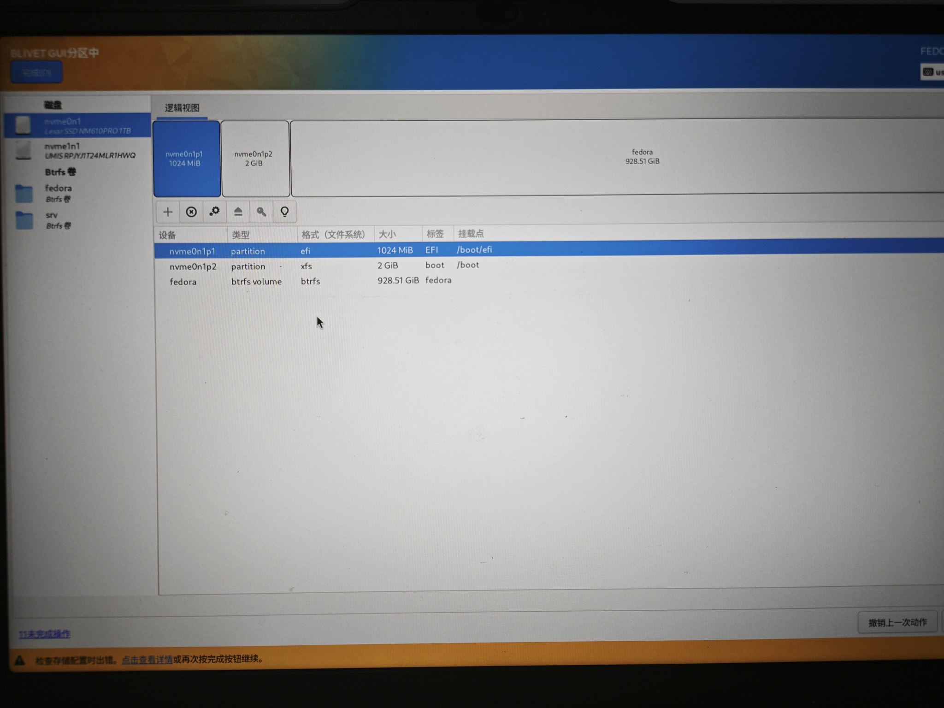Click the blue done button at top left
The width and height of the screenshot is (944, 708).
[37, 73]
